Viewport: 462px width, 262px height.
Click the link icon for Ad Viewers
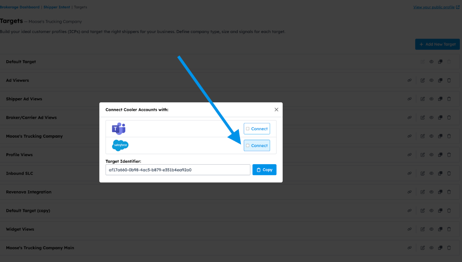pyautogui.click(x=410, y=80)
